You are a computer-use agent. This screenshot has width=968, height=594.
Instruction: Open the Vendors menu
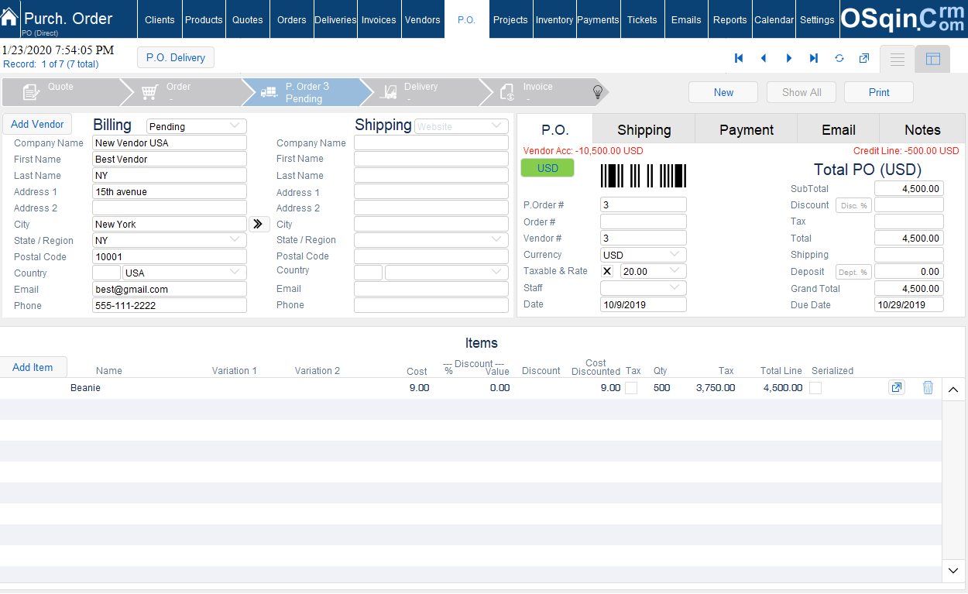click(x=423, y=19)
